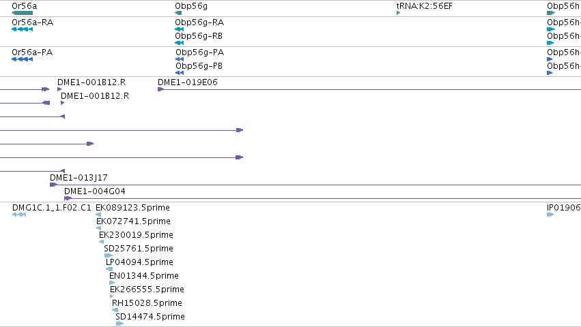This screenshot has width=581, height=327.
Task: Select the Obp56g-RB transcript glyph
Action: click(x=180, y=43)
